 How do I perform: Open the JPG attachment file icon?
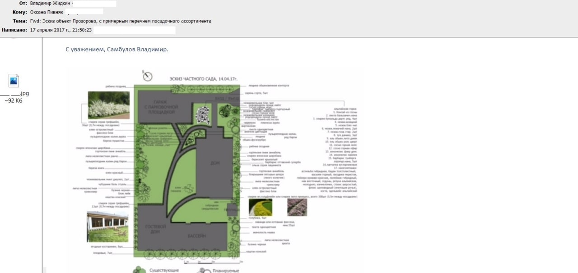(14, 81)
